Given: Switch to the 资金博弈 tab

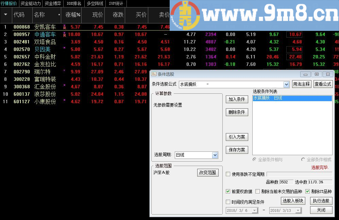Looking at the screenshot, I should tap(53, 3).
